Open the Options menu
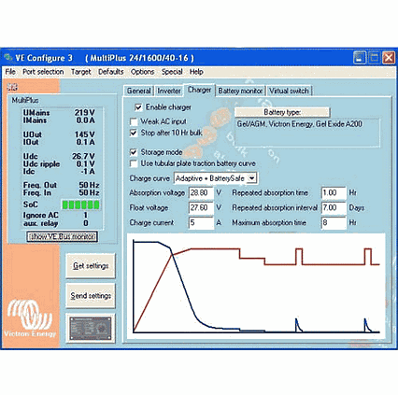The height and width of the screenshot is (395, 398). [142, 72]
